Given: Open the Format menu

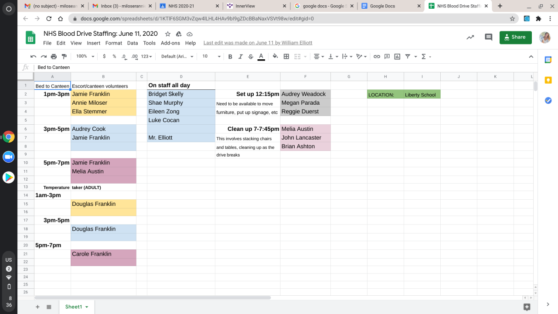Looking at the screenshot, I should 114,43.
